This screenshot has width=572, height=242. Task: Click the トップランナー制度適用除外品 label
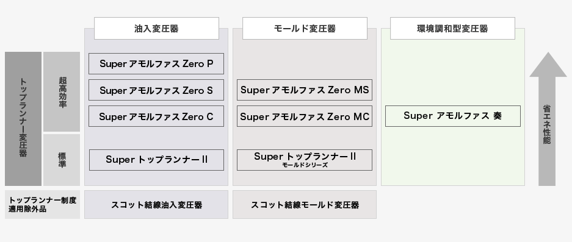pos(42,204)
